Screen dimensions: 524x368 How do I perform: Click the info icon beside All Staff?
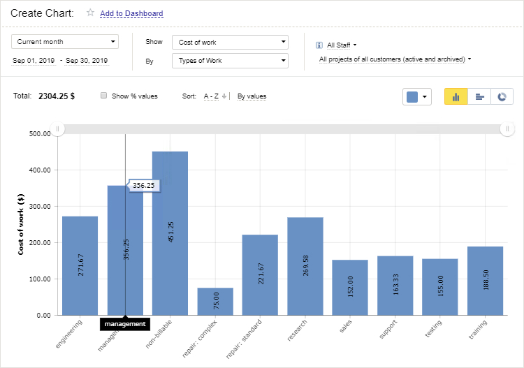(319, 45)
